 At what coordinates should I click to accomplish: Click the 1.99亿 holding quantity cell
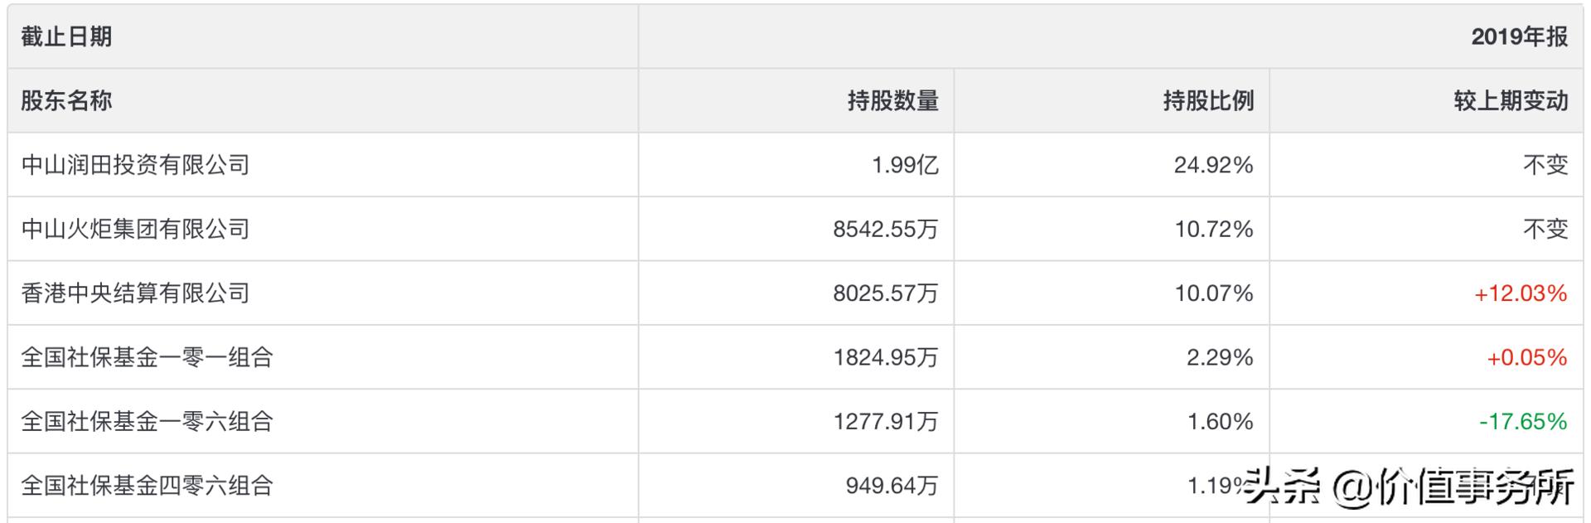[905, 165]
